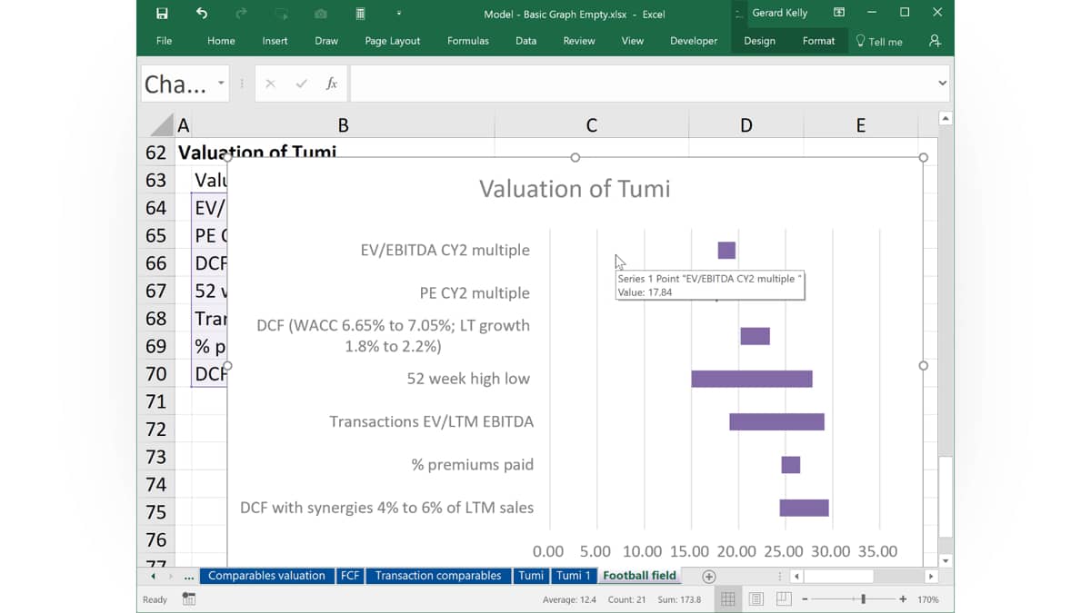Zoom out with the minus button

[805, 599]
